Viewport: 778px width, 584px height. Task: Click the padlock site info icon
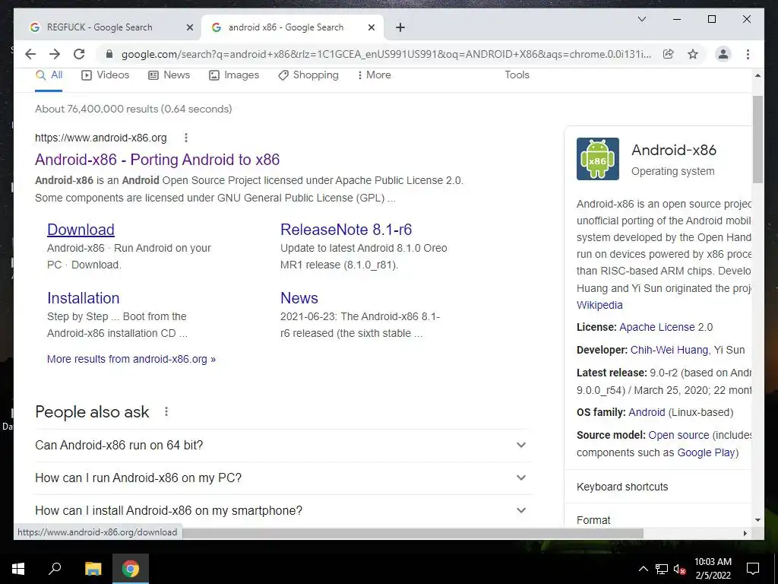pos(109,54)
